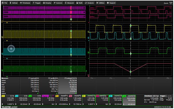Open the Cursors menu
This screenshot has height=109, width=174.
(x=58, y=3)
